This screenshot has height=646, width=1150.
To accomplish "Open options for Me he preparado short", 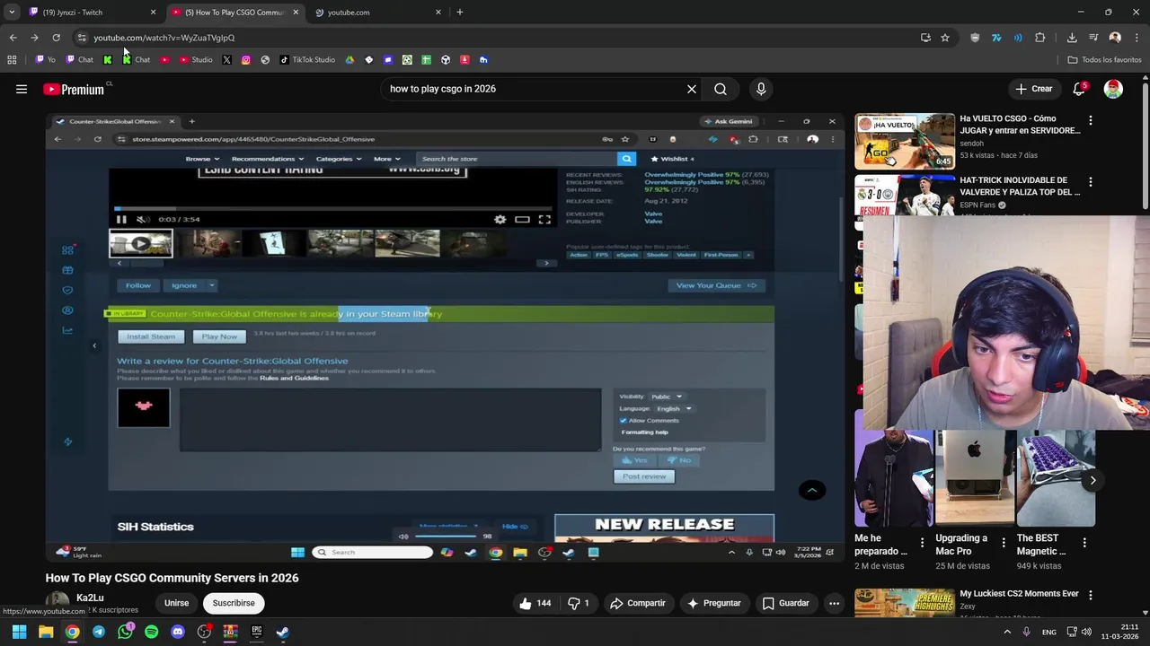I will 922,543.
